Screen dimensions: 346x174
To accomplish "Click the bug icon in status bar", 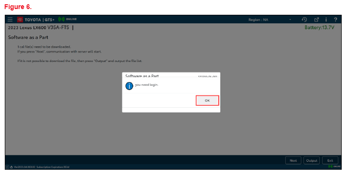I will click(x=11, y=167).
